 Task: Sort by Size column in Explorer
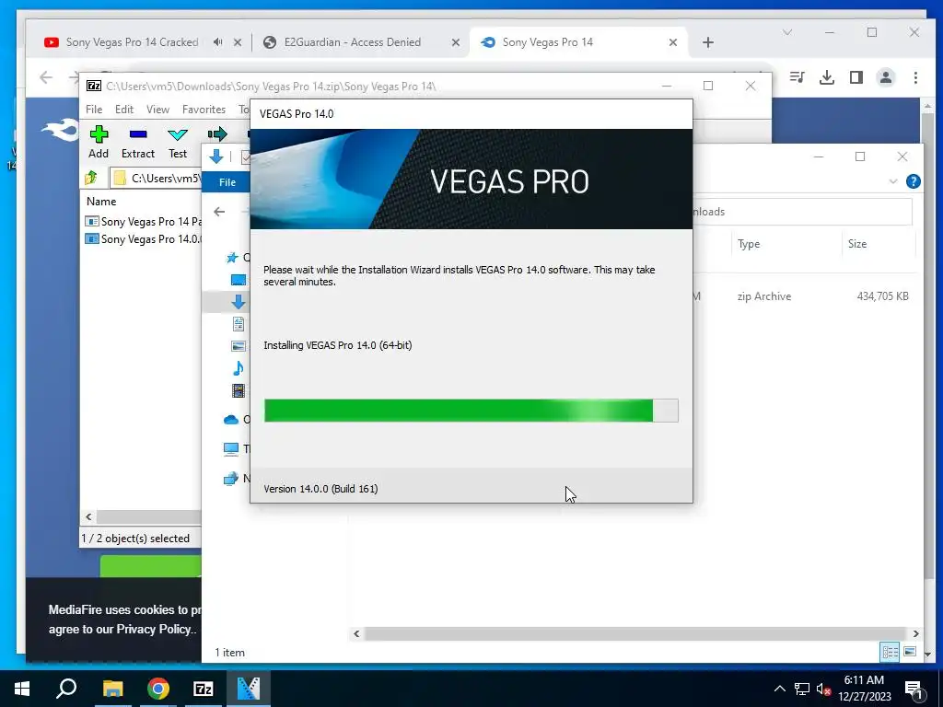click(x=857, y=244)
